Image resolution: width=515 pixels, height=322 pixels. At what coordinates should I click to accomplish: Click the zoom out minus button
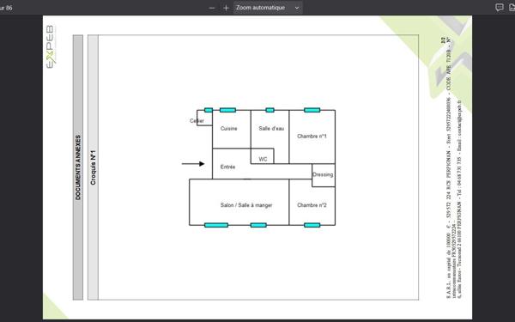coord(212,8)
